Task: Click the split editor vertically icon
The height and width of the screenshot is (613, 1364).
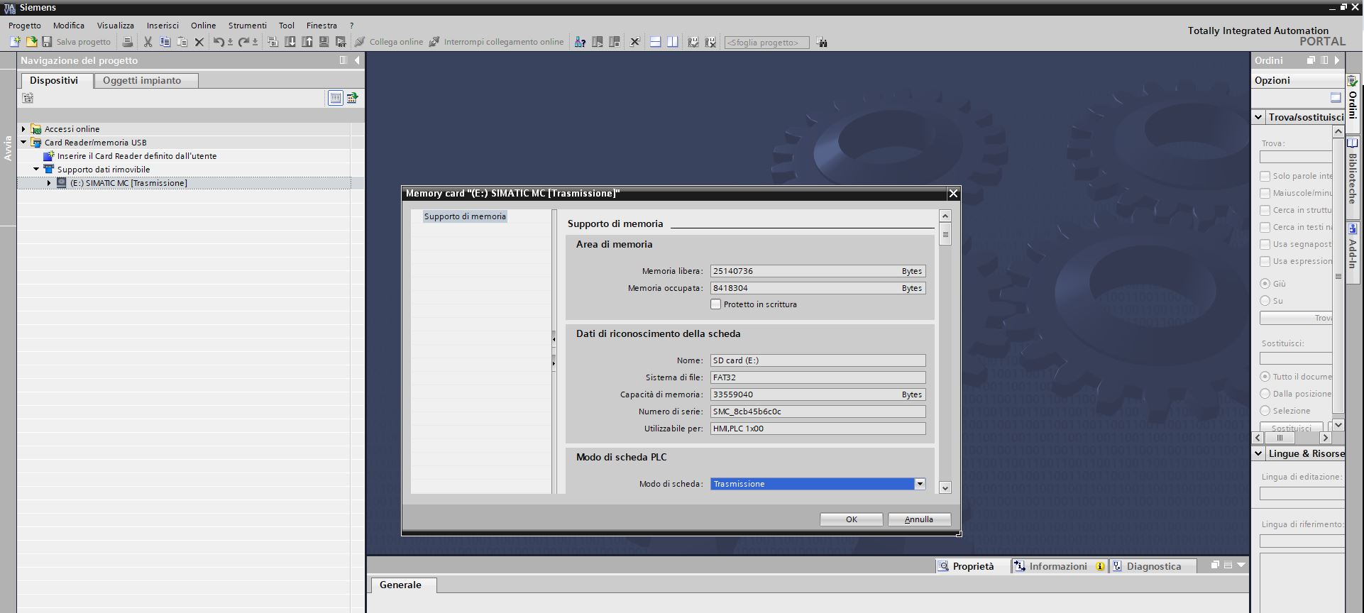Action: (x=672, y=42)
